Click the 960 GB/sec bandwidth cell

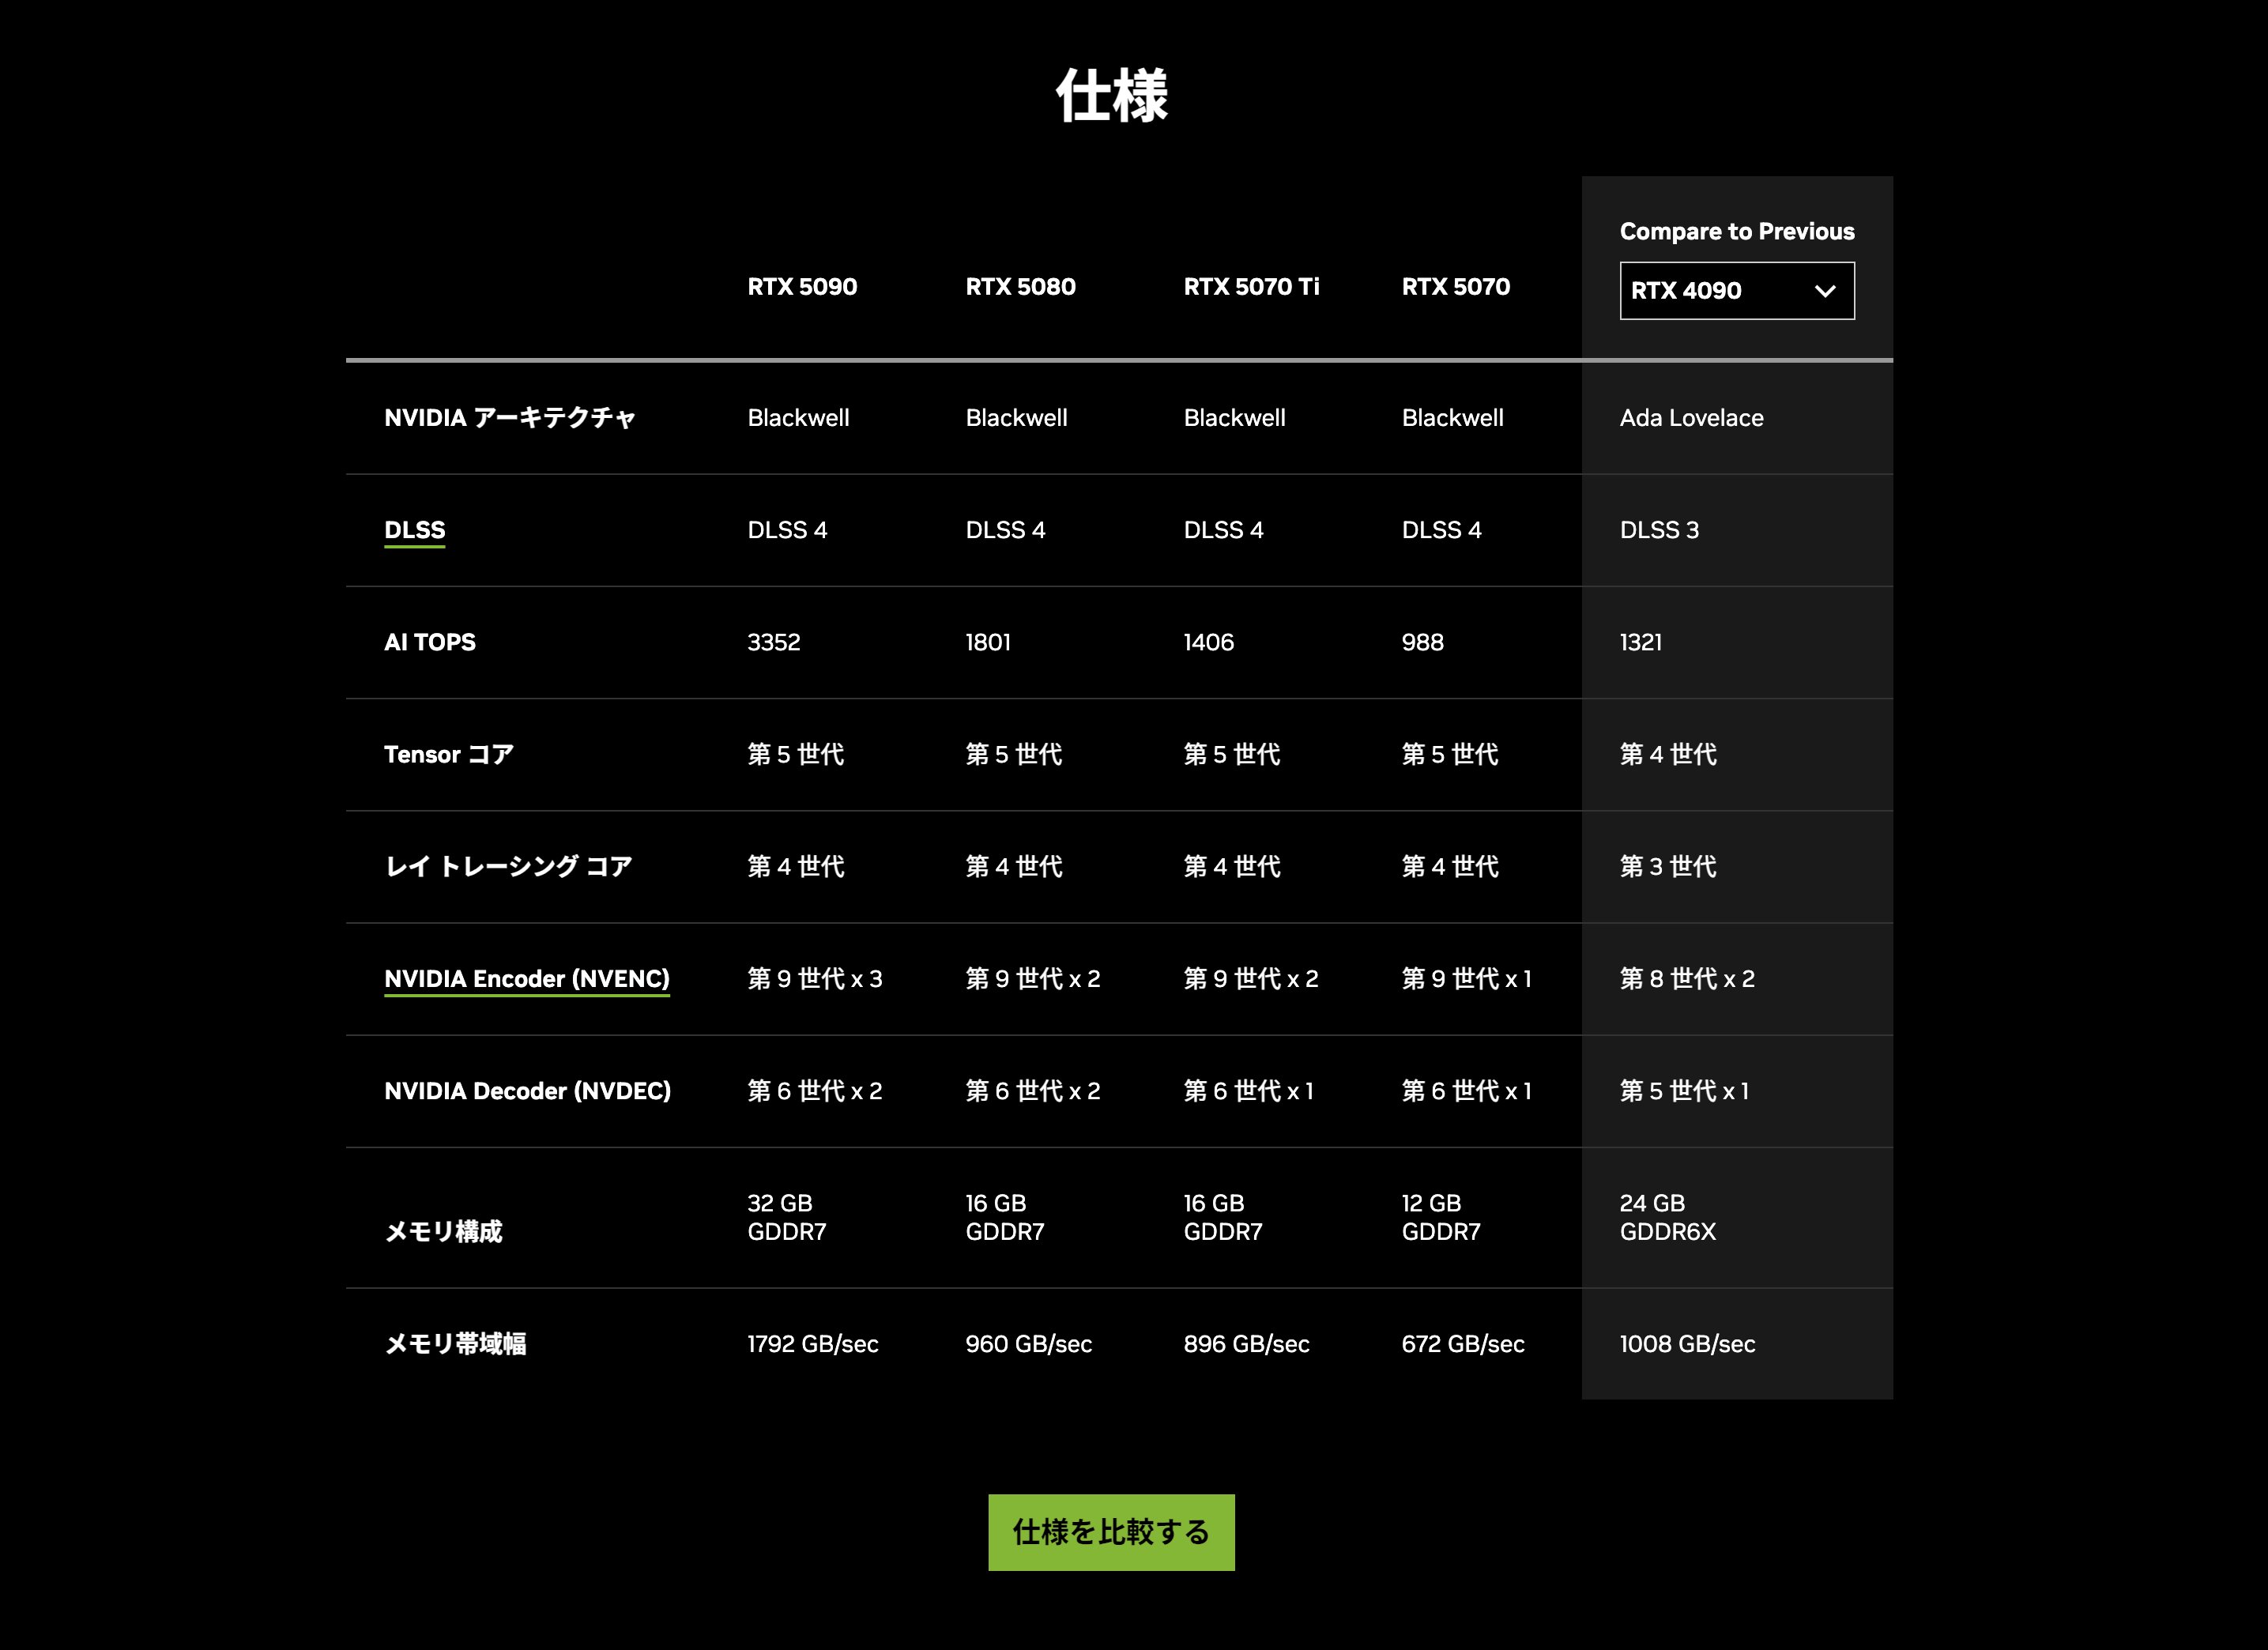tap(1028, 1344)
